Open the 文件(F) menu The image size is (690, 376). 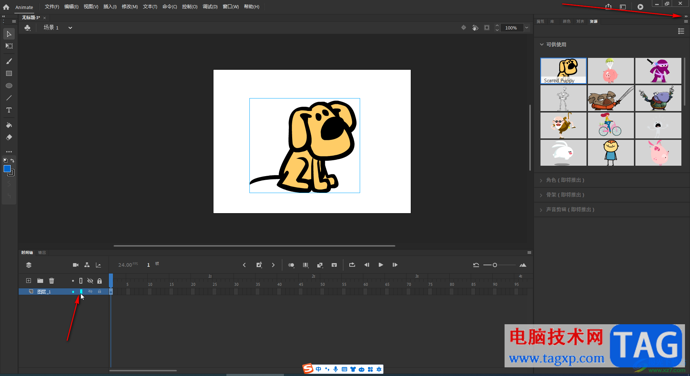pos(52,7)
